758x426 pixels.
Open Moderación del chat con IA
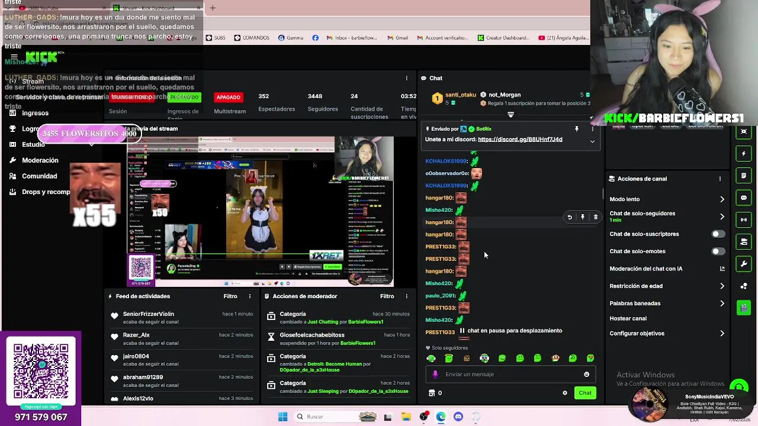tap(667, 269)
